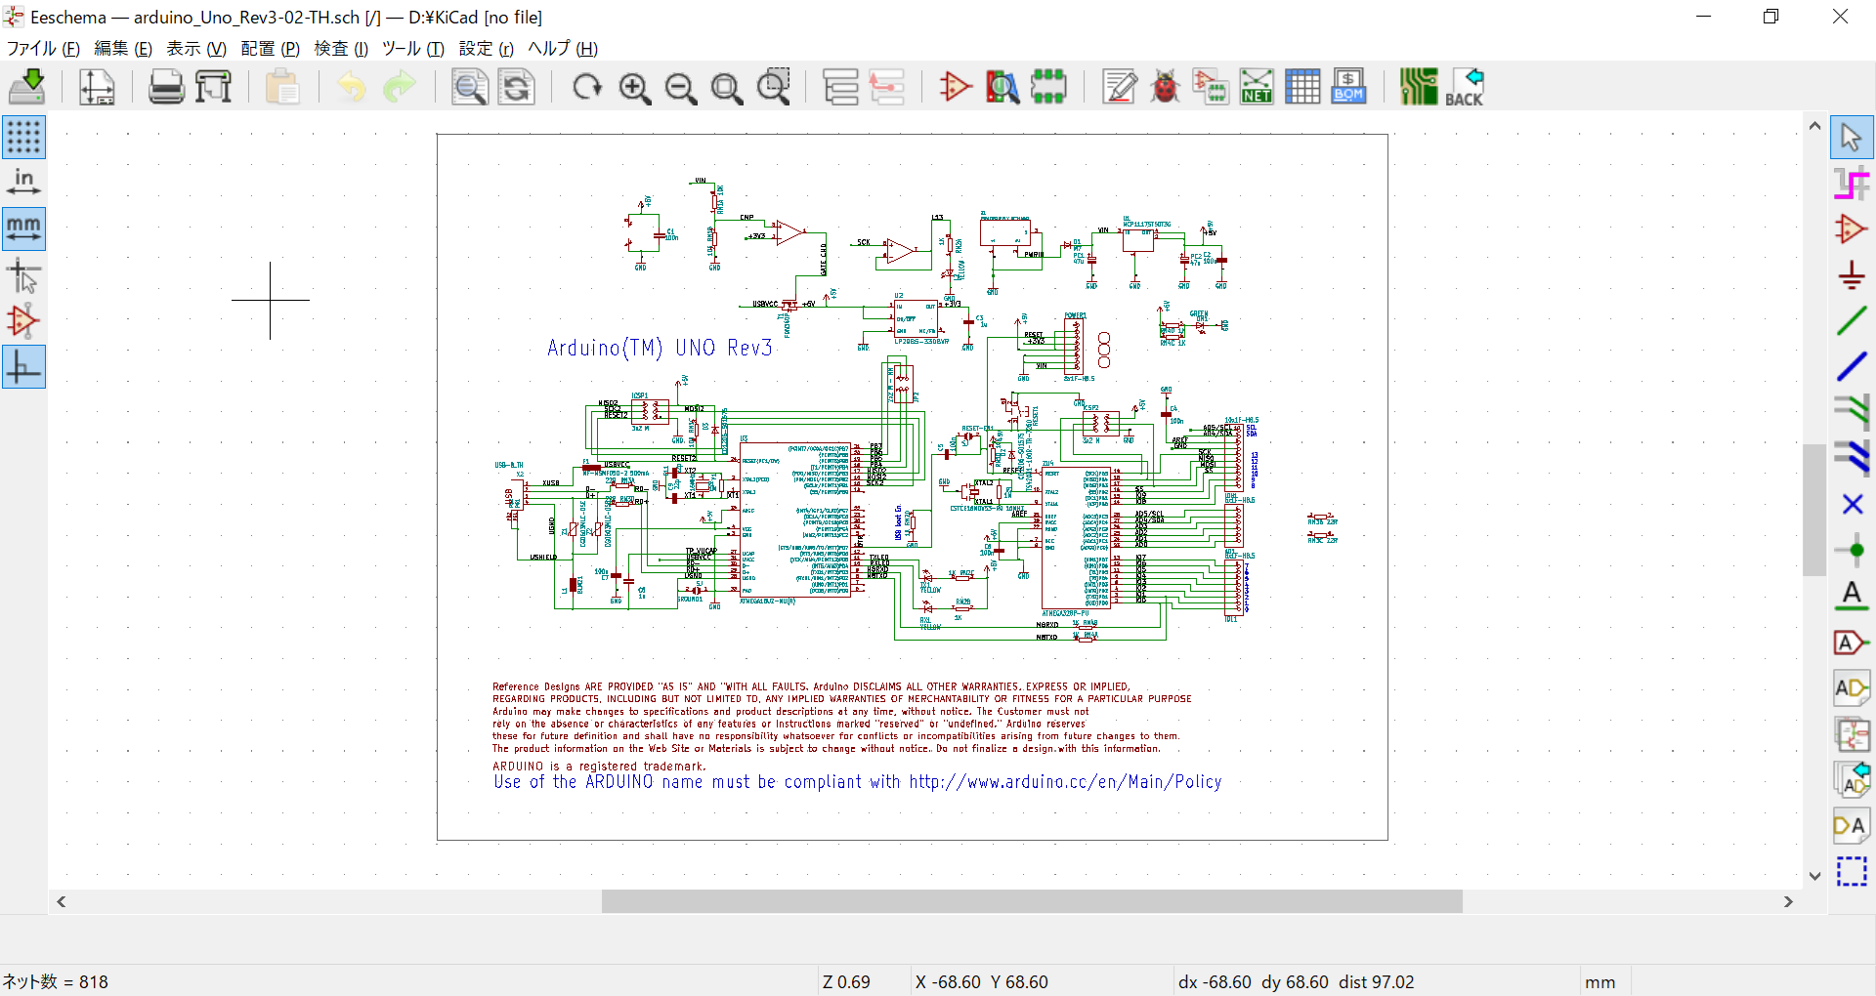Open the 設定 (Settings) menu
Screen dimensions: 1876x996
[x=486, y=49]
